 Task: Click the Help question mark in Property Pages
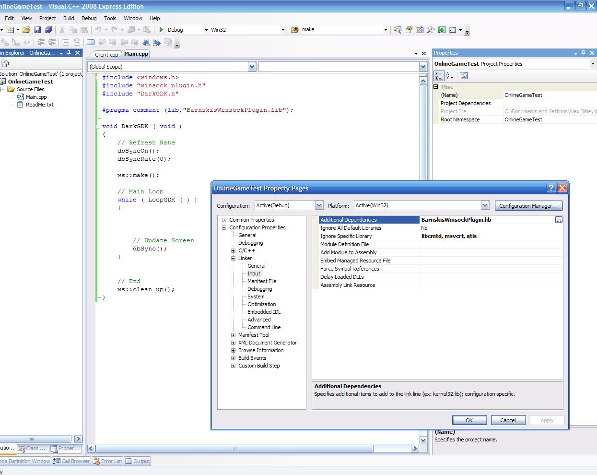(x=551, y=188)
